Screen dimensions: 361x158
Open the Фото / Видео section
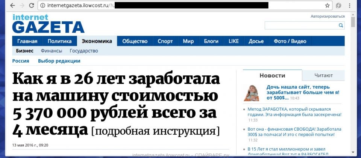pyautogui.click(x=290, y=41)
